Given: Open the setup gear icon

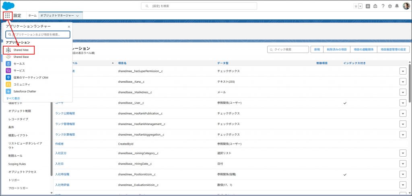Looking at the screenshot, I should pyautogui.click(x=389, y=6).
